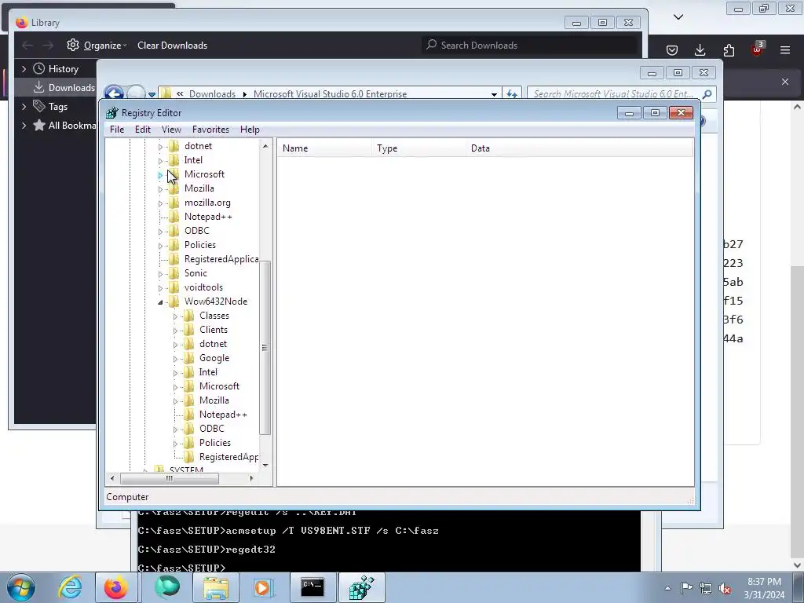Select the Clients folder icon
The height and width of the screenshot is (603, 804).
pos(189,330)
